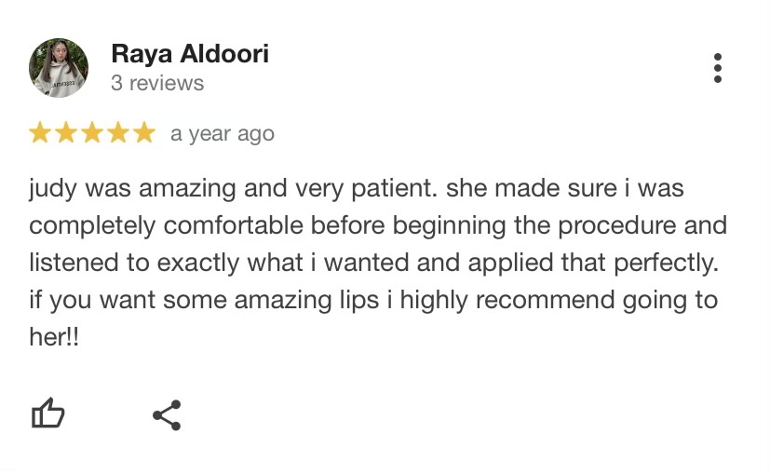Open Raya Aldoori's profile picture
Screen dimensions: 770x474
pos(59,68)
